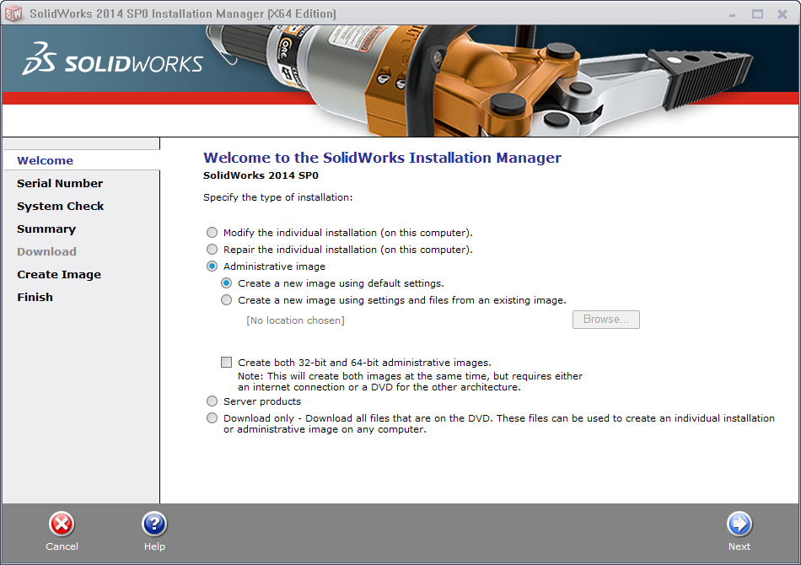
Task: Go to the Welcome step in sidebar
Action: coord(45,160)
